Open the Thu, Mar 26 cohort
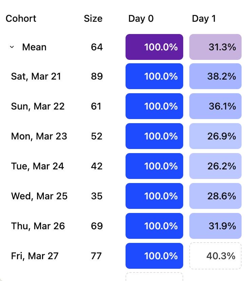 pyautogui.click(x=38, y=226)
